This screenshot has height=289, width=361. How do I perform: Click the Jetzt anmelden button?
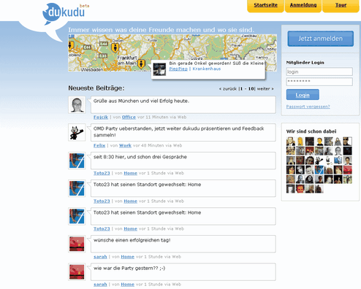(x=320, y=39)
